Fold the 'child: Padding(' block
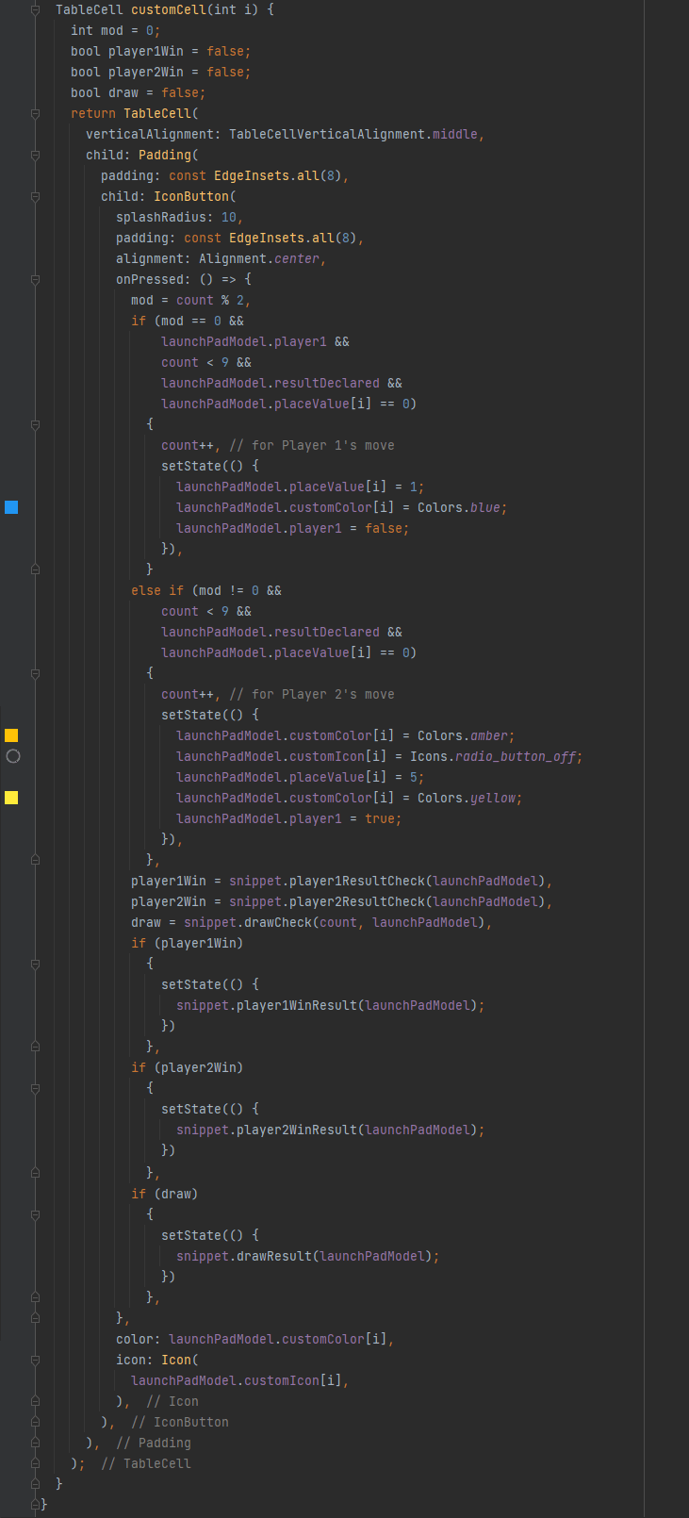This screenshot has height=1518, width=689. click(x=35, y=155)
